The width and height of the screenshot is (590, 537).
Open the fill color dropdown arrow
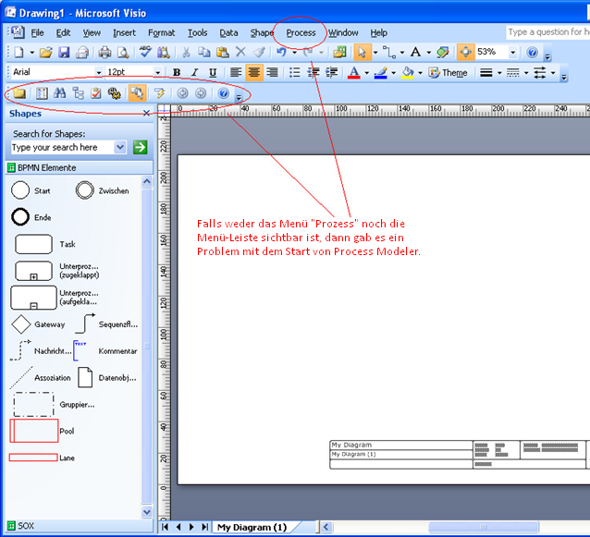pos(420,73)
